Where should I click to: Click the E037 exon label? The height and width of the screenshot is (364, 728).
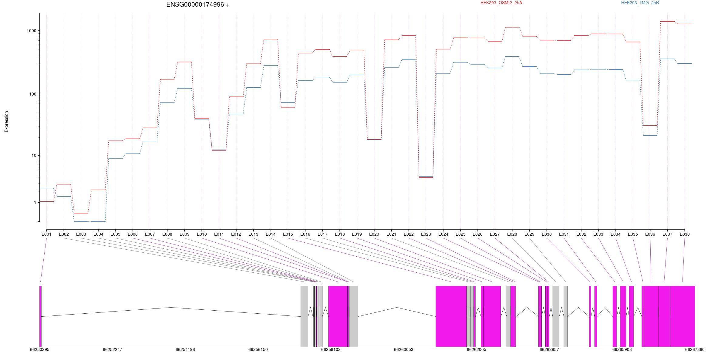[x=667, y=234]
